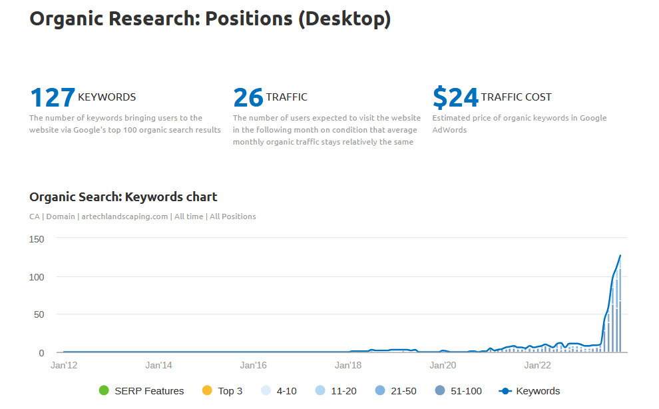This screenshot has height=409, width=659.
Task: Click the Jan'16 x-axis label
Action: tap(253, 365)
